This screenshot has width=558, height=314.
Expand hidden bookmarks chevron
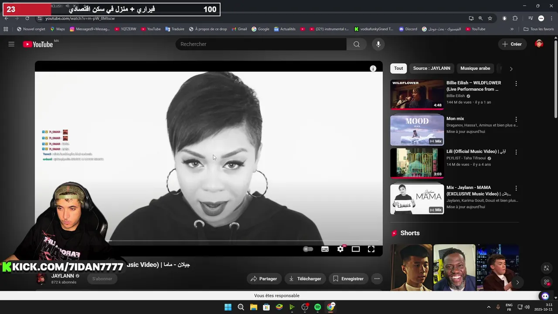[x=512, y=29]
